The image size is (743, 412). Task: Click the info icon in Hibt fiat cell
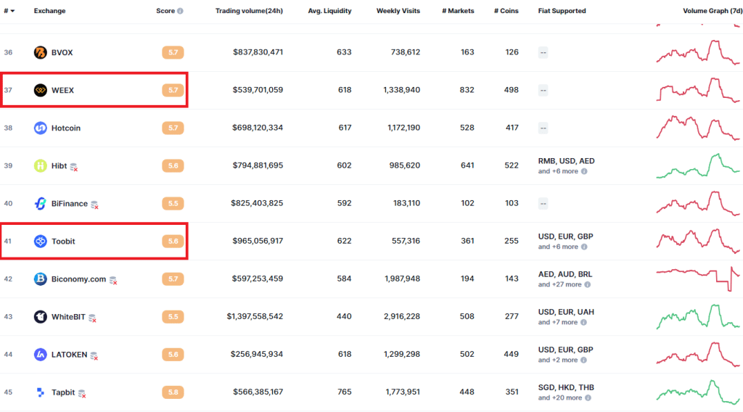click(584, 171)
